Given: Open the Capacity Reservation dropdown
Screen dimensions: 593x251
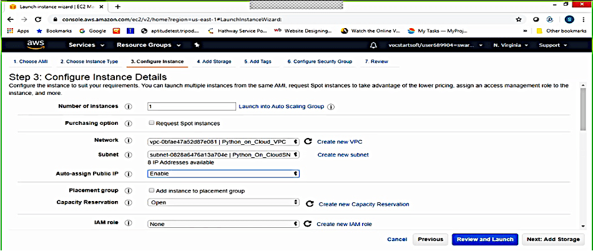Looking at the screenshot, I should click(223, 203).
